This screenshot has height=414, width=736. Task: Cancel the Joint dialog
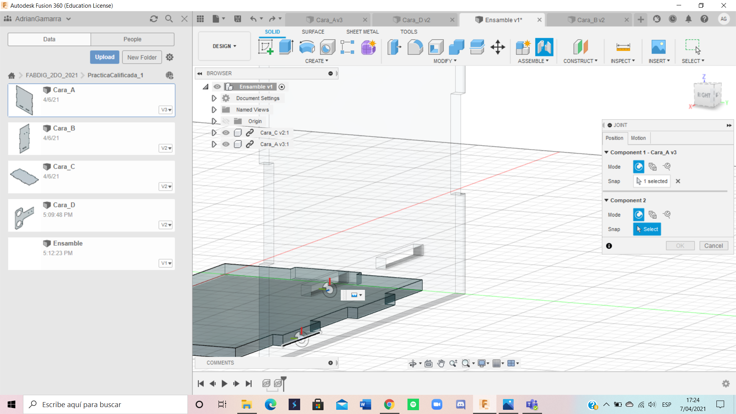coord(713,246)
